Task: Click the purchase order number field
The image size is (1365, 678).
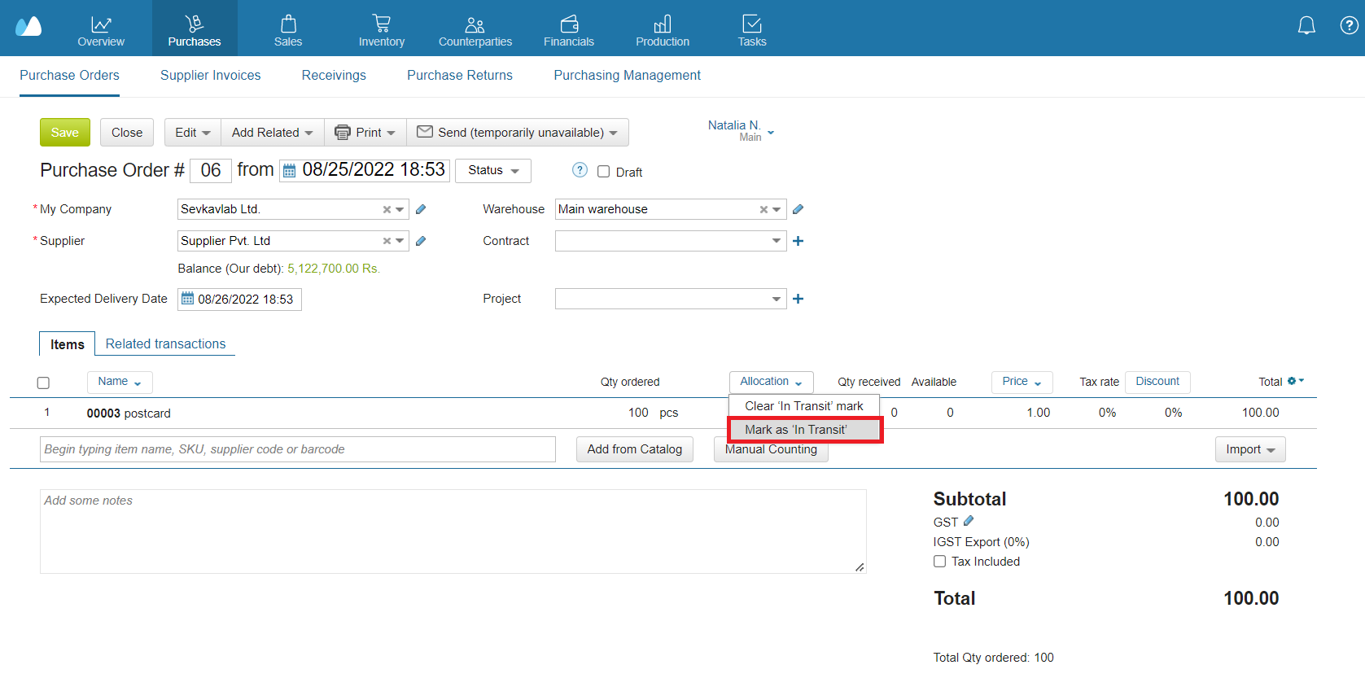Action: tap(211, 170)
